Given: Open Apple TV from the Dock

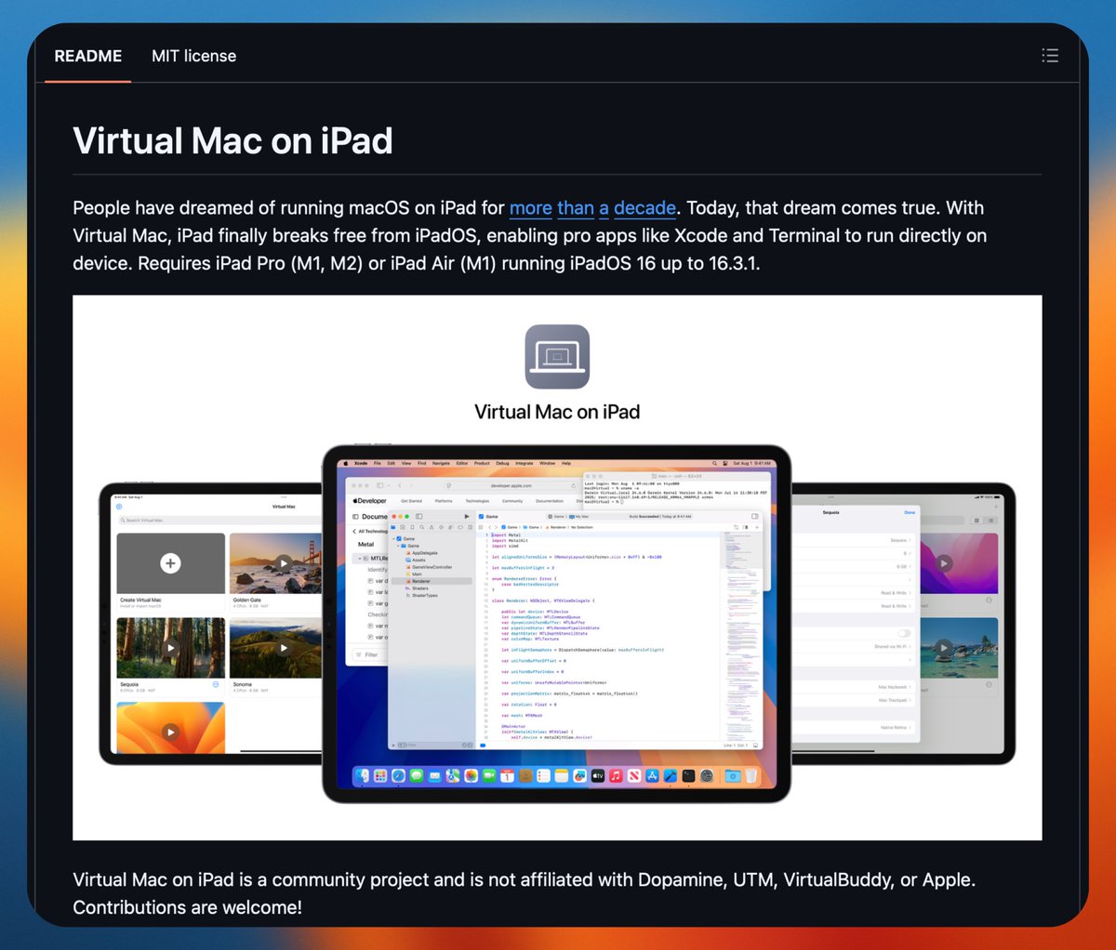Looking at the screenshot, I should (597, 775).
